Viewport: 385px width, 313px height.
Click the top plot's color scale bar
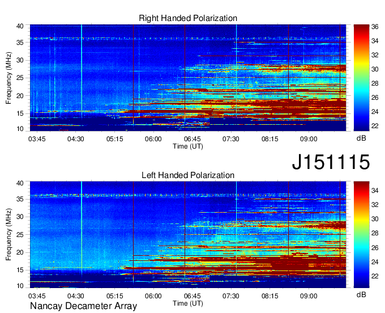pos(361,78)
